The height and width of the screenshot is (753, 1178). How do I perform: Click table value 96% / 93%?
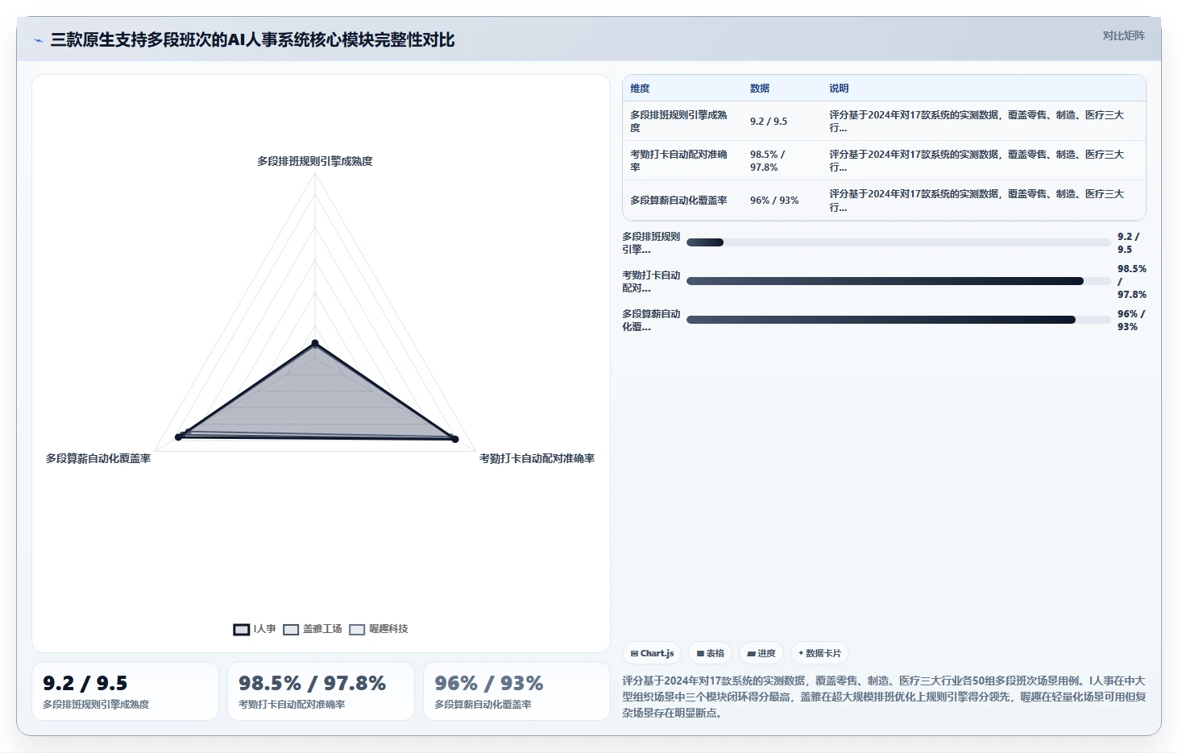pyautogui.click(x=774, y=201)
